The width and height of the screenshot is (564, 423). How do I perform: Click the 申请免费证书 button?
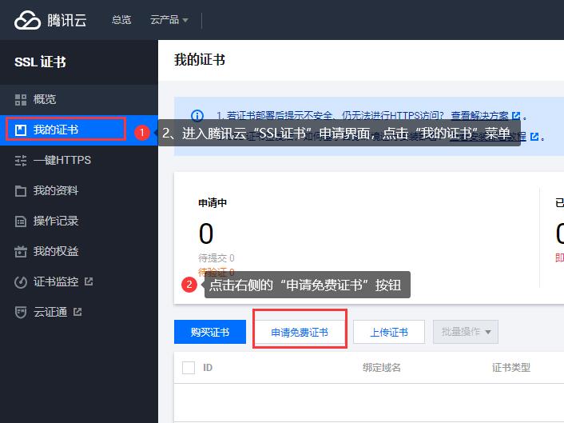(300, 332)
